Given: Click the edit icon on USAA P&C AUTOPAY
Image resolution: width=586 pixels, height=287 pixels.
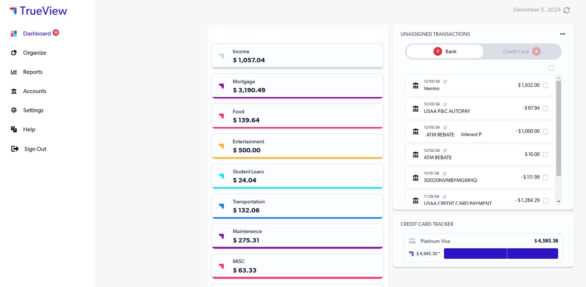Looking at the screenshot, I should (x=445, y=104).
